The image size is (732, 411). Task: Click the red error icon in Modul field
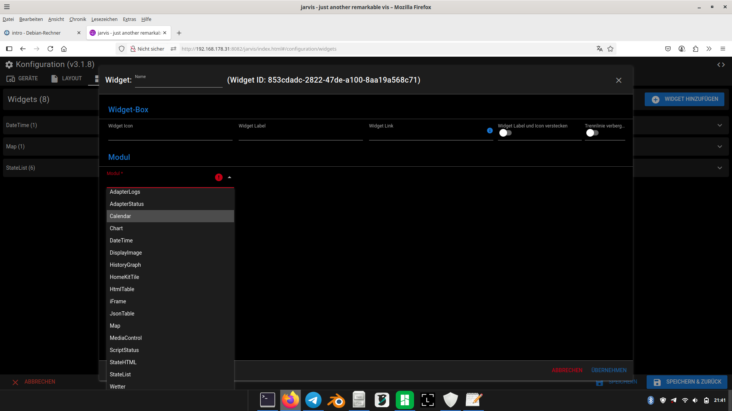tap(219, 177)
